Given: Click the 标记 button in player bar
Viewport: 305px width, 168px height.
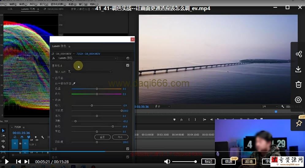Looking at the screenshot, I should (x=208, y=161).
